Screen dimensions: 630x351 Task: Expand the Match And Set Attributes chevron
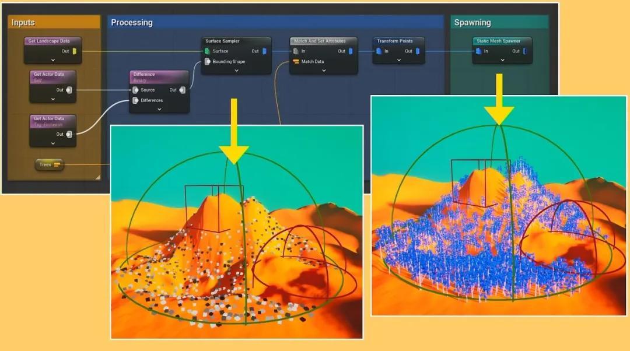click(x=324, y=71)
